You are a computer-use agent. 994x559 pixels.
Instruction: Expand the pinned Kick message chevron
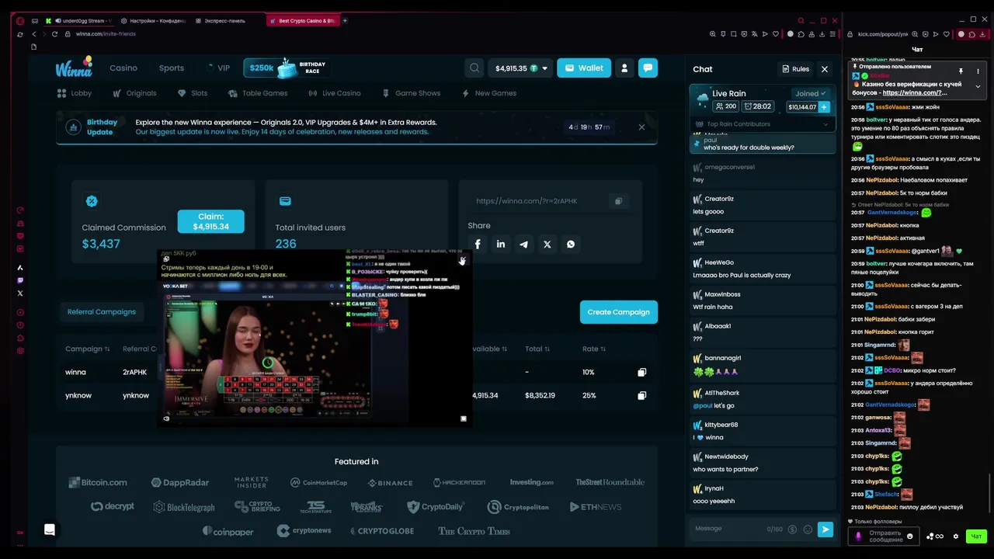click(978, 86)
